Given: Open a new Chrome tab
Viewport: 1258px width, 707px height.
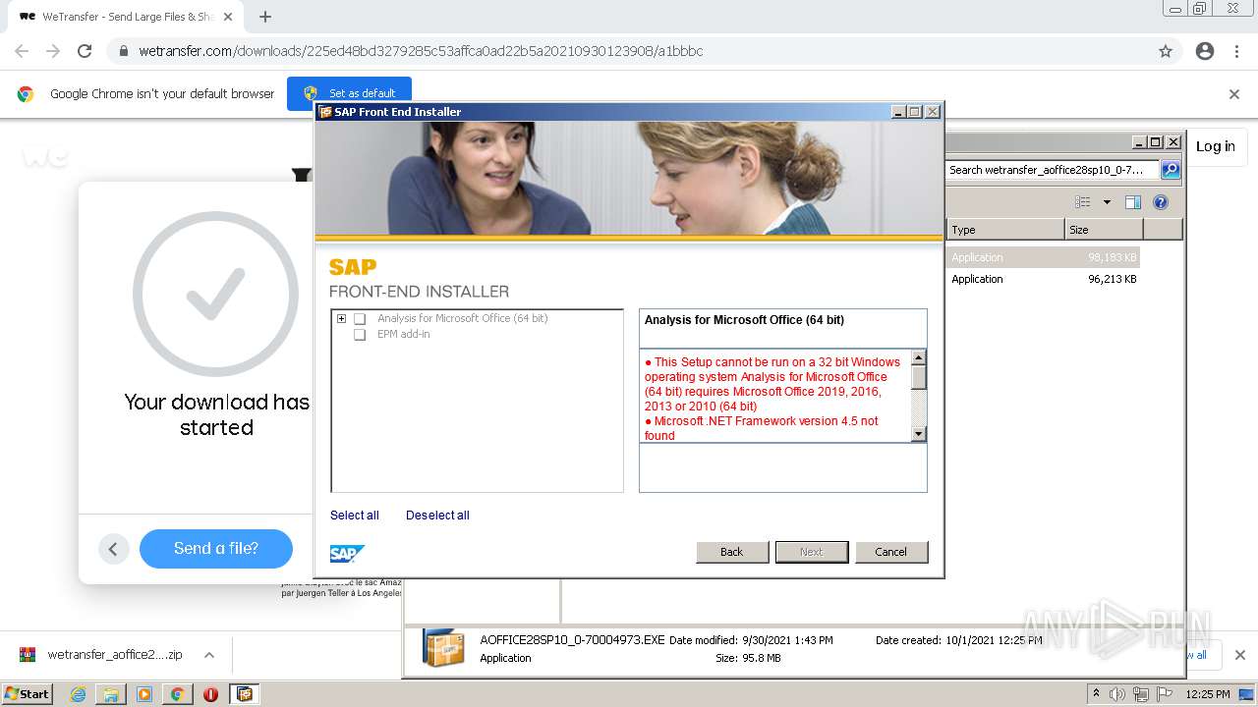Looking at the screenshot, I should tap(265, 17).
